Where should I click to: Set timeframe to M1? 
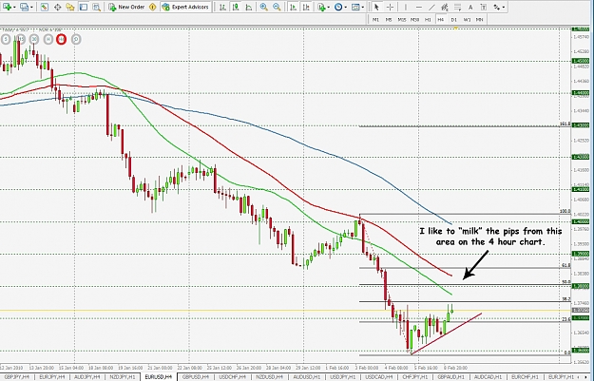pos(375,19)
